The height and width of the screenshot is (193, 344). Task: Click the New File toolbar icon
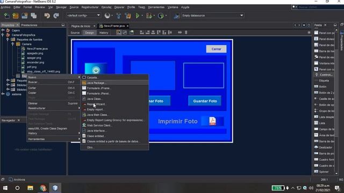[x=7, y=16]
